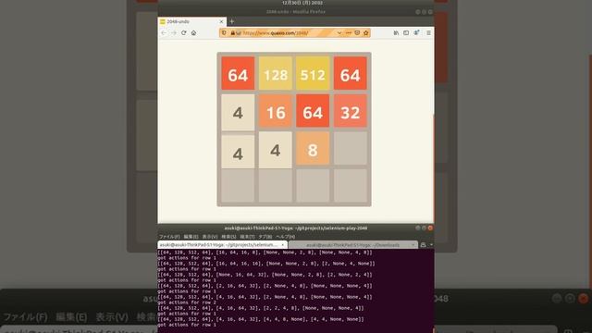Close the selenium-play-2048 terminal tab
This screenshot has height=333, width=592.
[282, 245]
